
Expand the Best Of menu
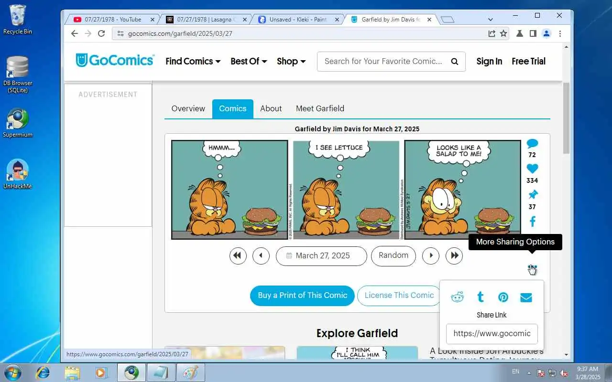pyautogui.click(x=249, y=61)
